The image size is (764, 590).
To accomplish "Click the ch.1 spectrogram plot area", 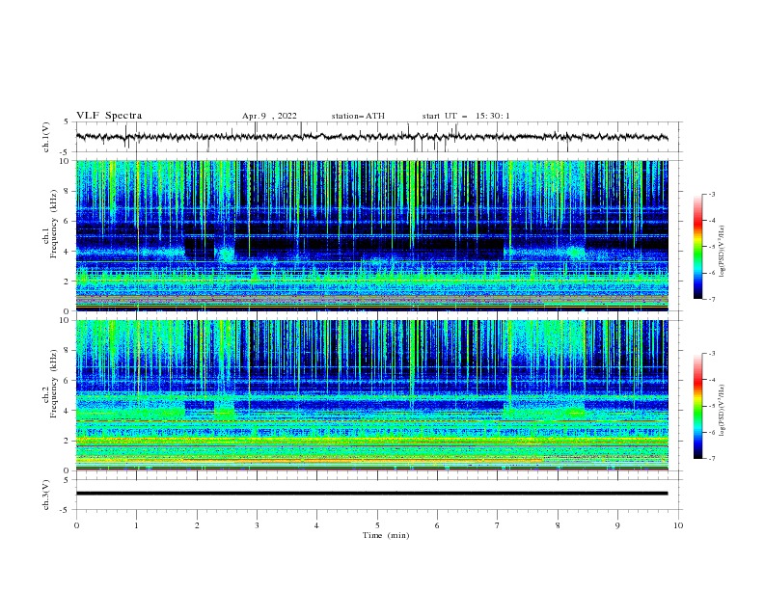I will (x=372, y=235).
